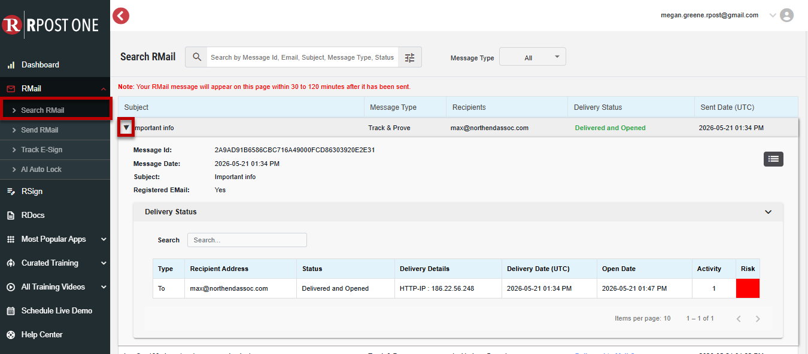Click green Delivered and Opened status

610,128
